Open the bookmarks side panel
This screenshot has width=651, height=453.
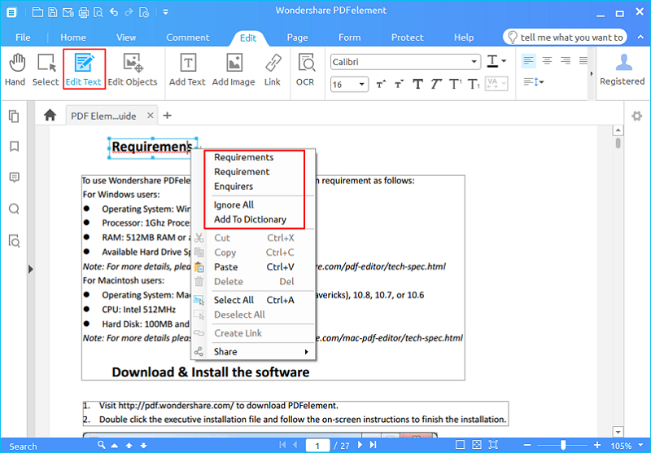[14, 147]
